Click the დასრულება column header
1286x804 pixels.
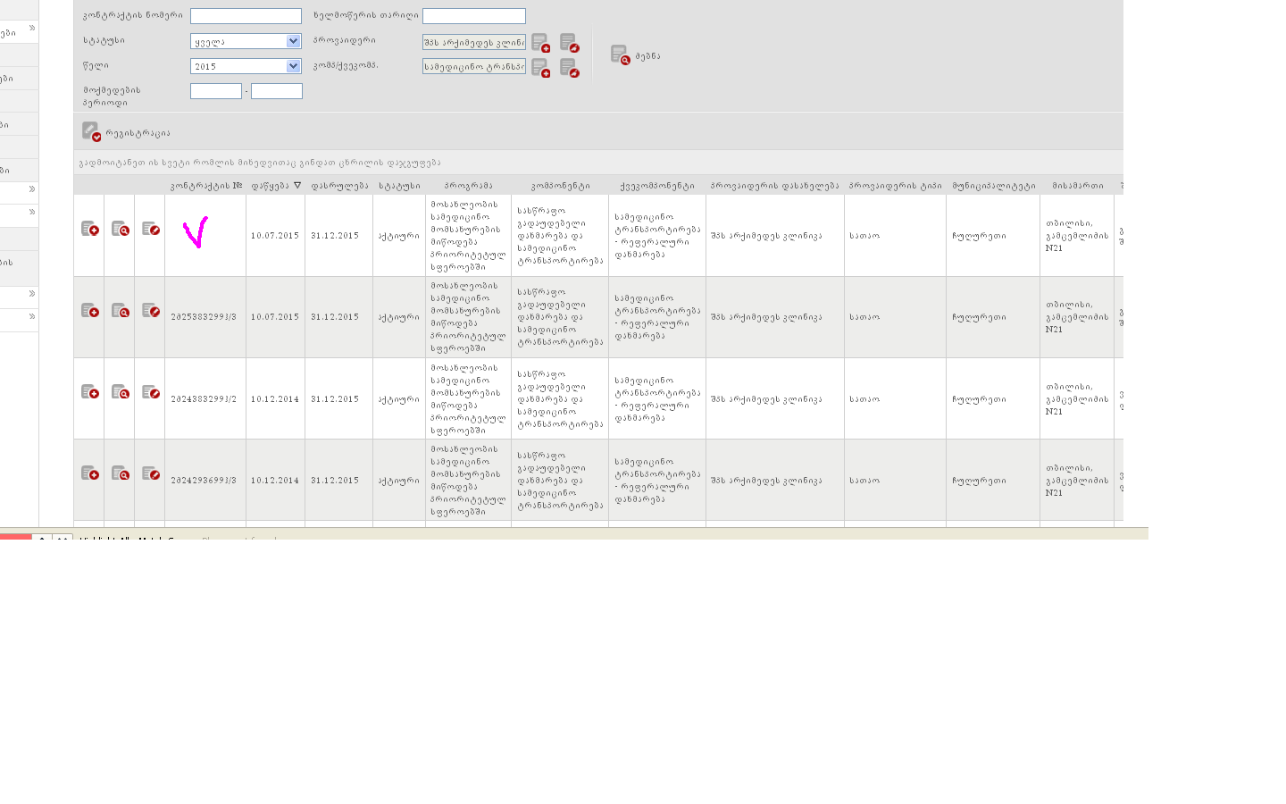click(x=339, y=186)
